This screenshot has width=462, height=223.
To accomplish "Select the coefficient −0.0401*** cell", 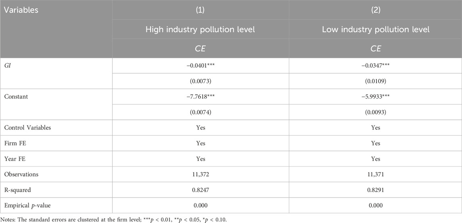I will [x=201, y=66].
